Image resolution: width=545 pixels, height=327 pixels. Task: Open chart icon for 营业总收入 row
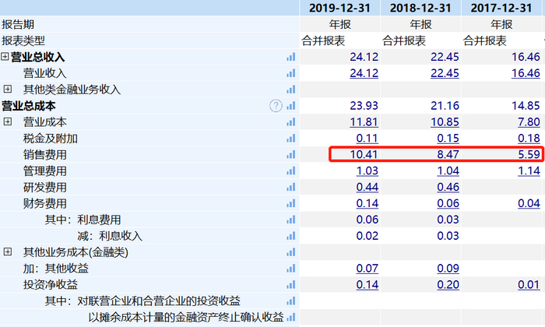pos(291,57)
